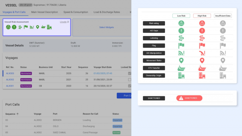The image size is (242, 136).
Task: Click the green STS transfer ship icon in the widget
Action: tap(43, 27)
